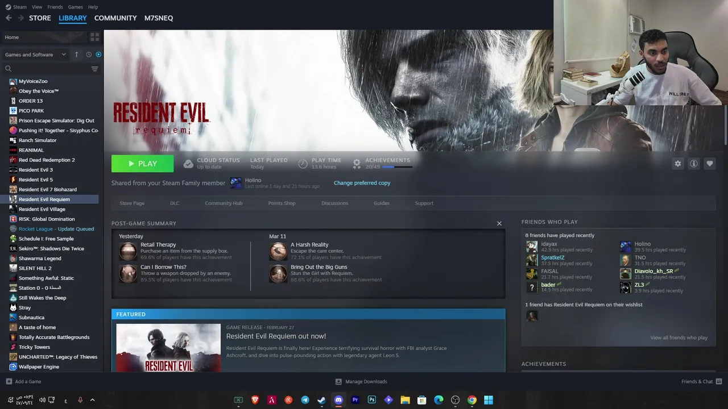This screenshot has width=728, height=409.
Task: Open the Support tab
Action: pyautogui.click(x=424, y=203)
